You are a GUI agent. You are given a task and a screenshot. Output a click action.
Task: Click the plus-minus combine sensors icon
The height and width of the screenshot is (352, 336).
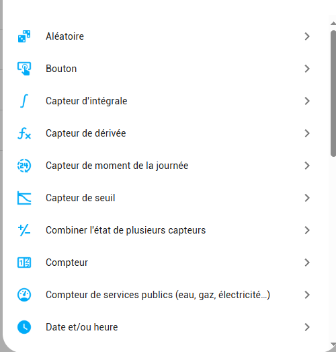point(24,230)
